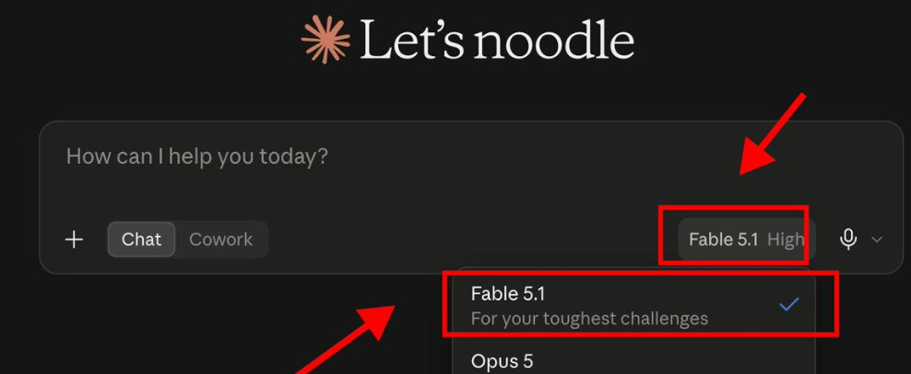Click the 'For your toughest challenges' description

[589, 319]
